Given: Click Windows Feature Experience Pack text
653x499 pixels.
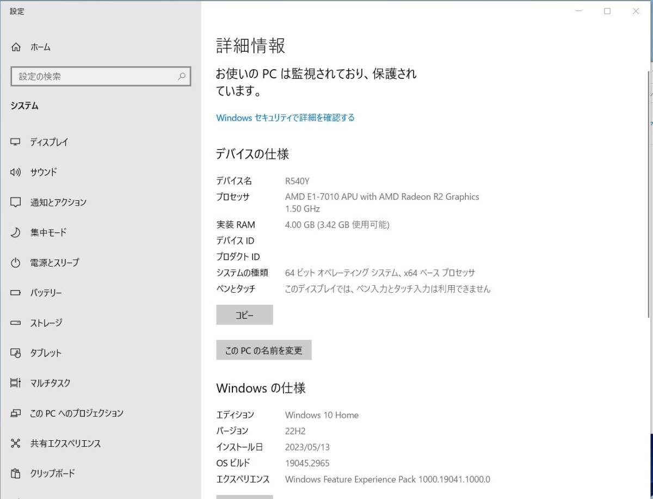Looking at the screenshot, I should (x=387, y=479).
